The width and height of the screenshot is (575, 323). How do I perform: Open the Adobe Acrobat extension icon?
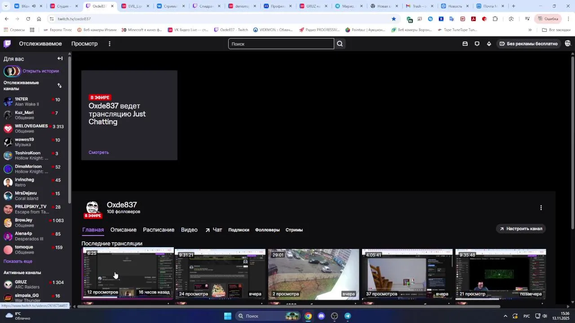pos(473,19)
